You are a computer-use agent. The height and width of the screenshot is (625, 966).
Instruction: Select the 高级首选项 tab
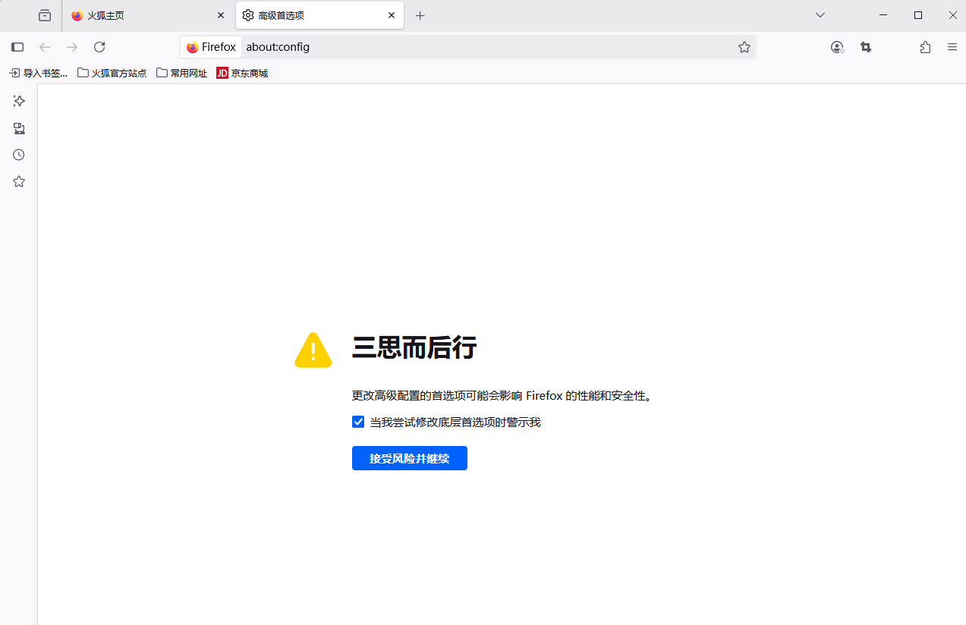319,15
